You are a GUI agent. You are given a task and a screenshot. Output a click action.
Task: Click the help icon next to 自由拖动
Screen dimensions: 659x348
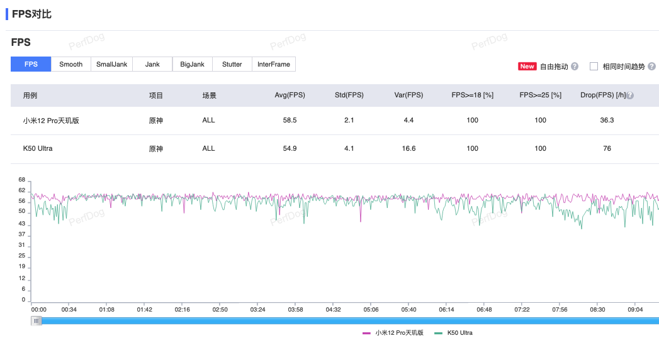(575, 66)
